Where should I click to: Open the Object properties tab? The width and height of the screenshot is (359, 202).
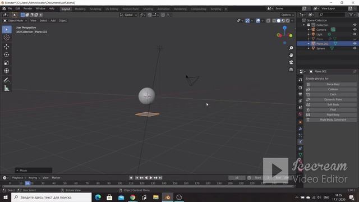point(301,122)
